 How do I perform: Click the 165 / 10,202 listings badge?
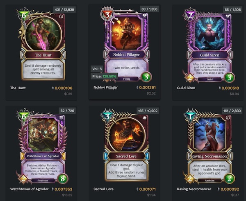[x=148, y=111]
